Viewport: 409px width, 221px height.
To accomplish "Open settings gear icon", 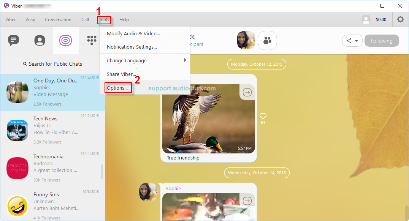I will click(400, 19).
